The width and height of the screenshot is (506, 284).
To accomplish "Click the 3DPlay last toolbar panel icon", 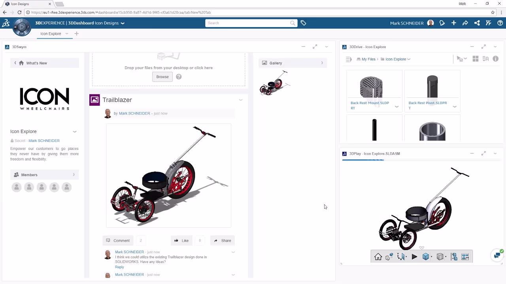I will (465, 257).
